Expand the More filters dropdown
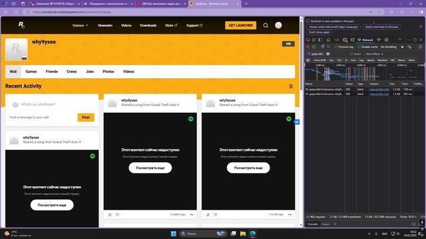Image resolution: width=426 pixels, height=239 pixels. (374, 54)
